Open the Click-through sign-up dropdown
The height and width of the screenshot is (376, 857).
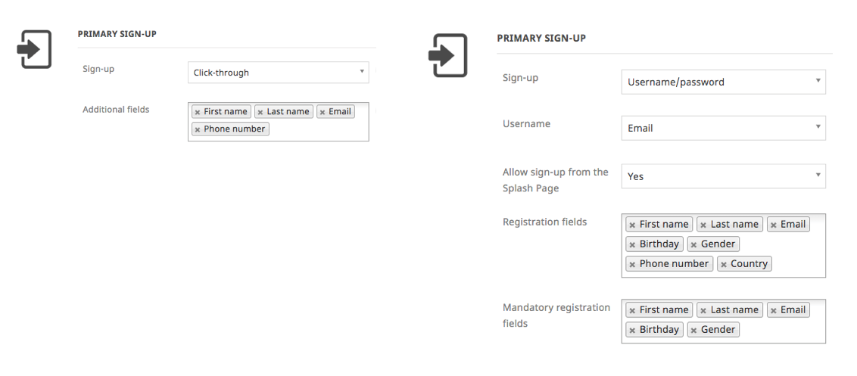[x=278, y=72]
